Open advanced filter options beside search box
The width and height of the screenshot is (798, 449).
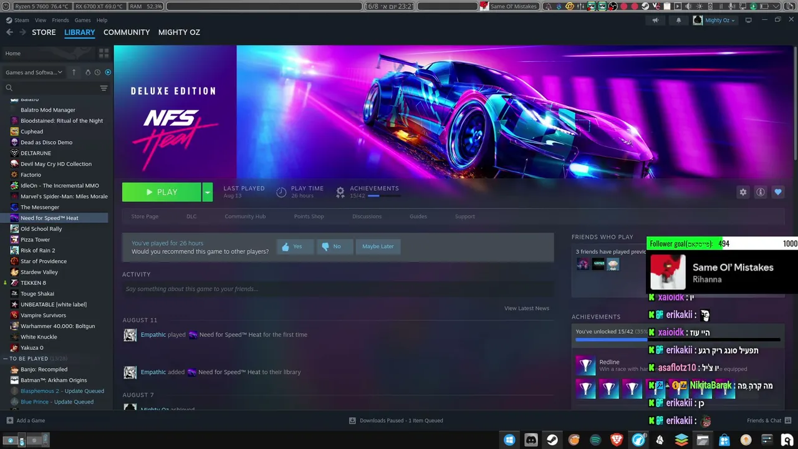click(x=103, y=88)
